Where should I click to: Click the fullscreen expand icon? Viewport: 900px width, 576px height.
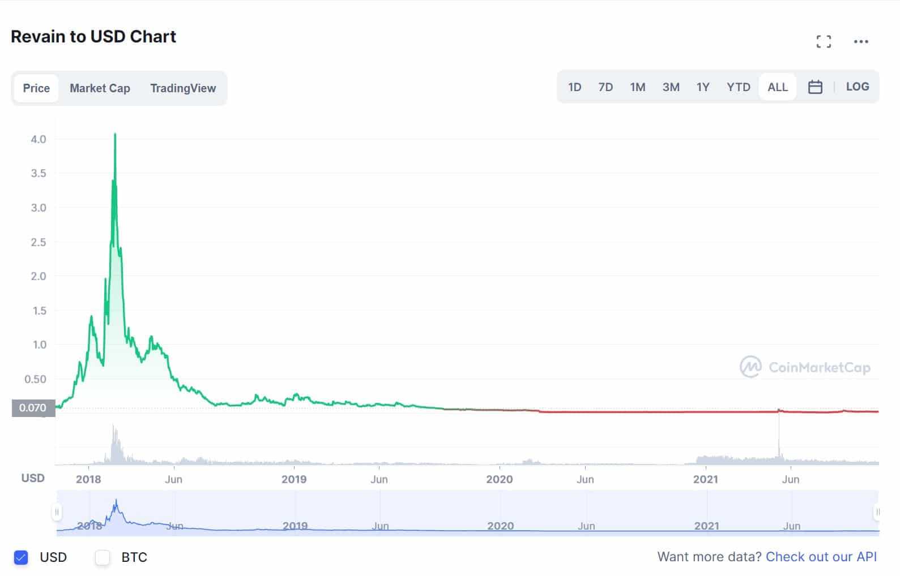click(824, 41)
